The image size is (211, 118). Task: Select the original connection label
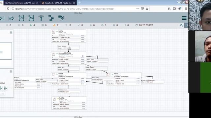point(96,69)
